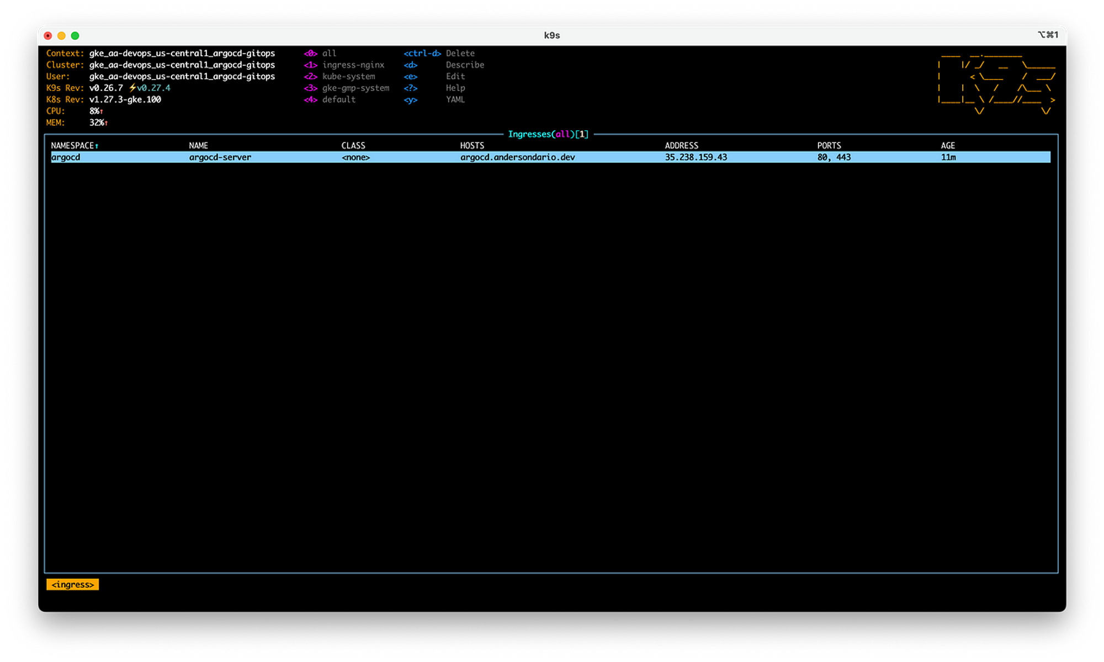Click the new version v0.27.4 notice
The image size is (1104, 662).
point(150,88)
